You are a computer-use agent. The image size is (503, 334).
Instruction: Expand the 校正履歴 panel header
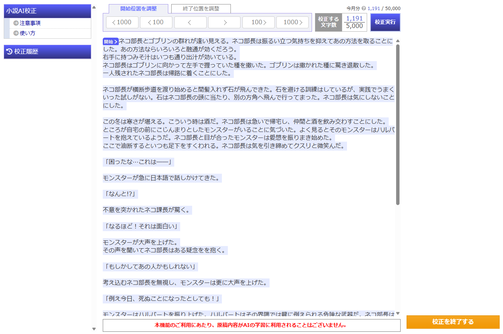click(x=47, y=52)
